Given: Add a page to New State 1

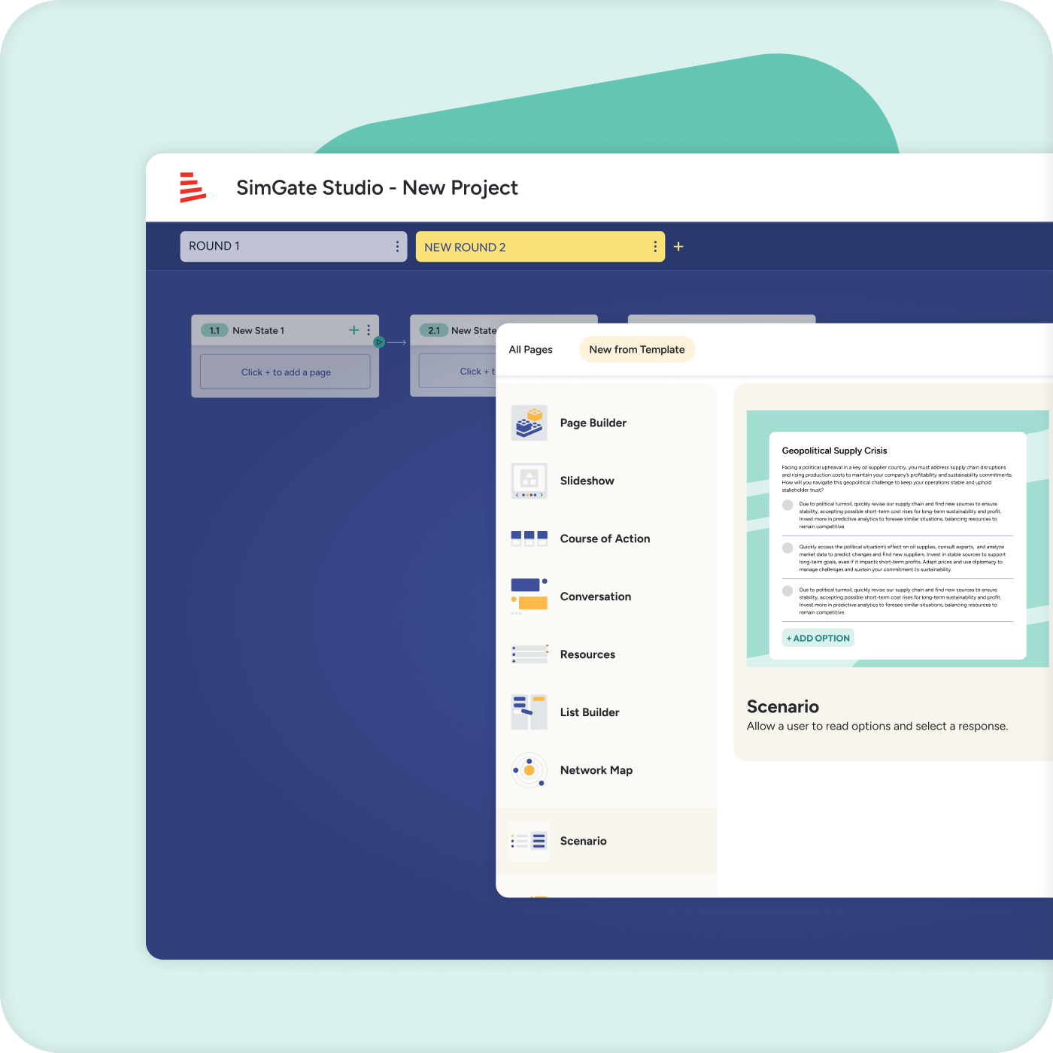Looking at the screenshot, I should [354, 330].
